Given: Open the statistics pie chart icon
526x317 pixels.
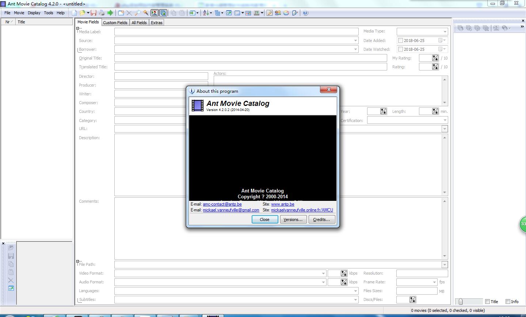Looking at the screenshot, I should [286, 13].
